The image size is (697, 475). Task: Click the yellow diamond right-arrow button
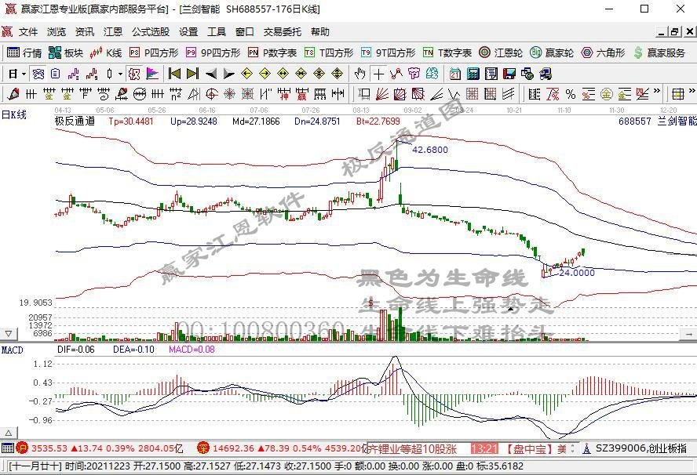[x=265, y=74]
